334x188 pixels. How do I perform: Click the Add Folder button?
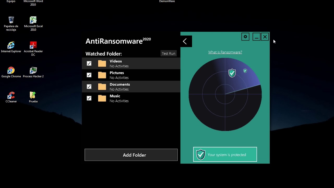(131, 155)
